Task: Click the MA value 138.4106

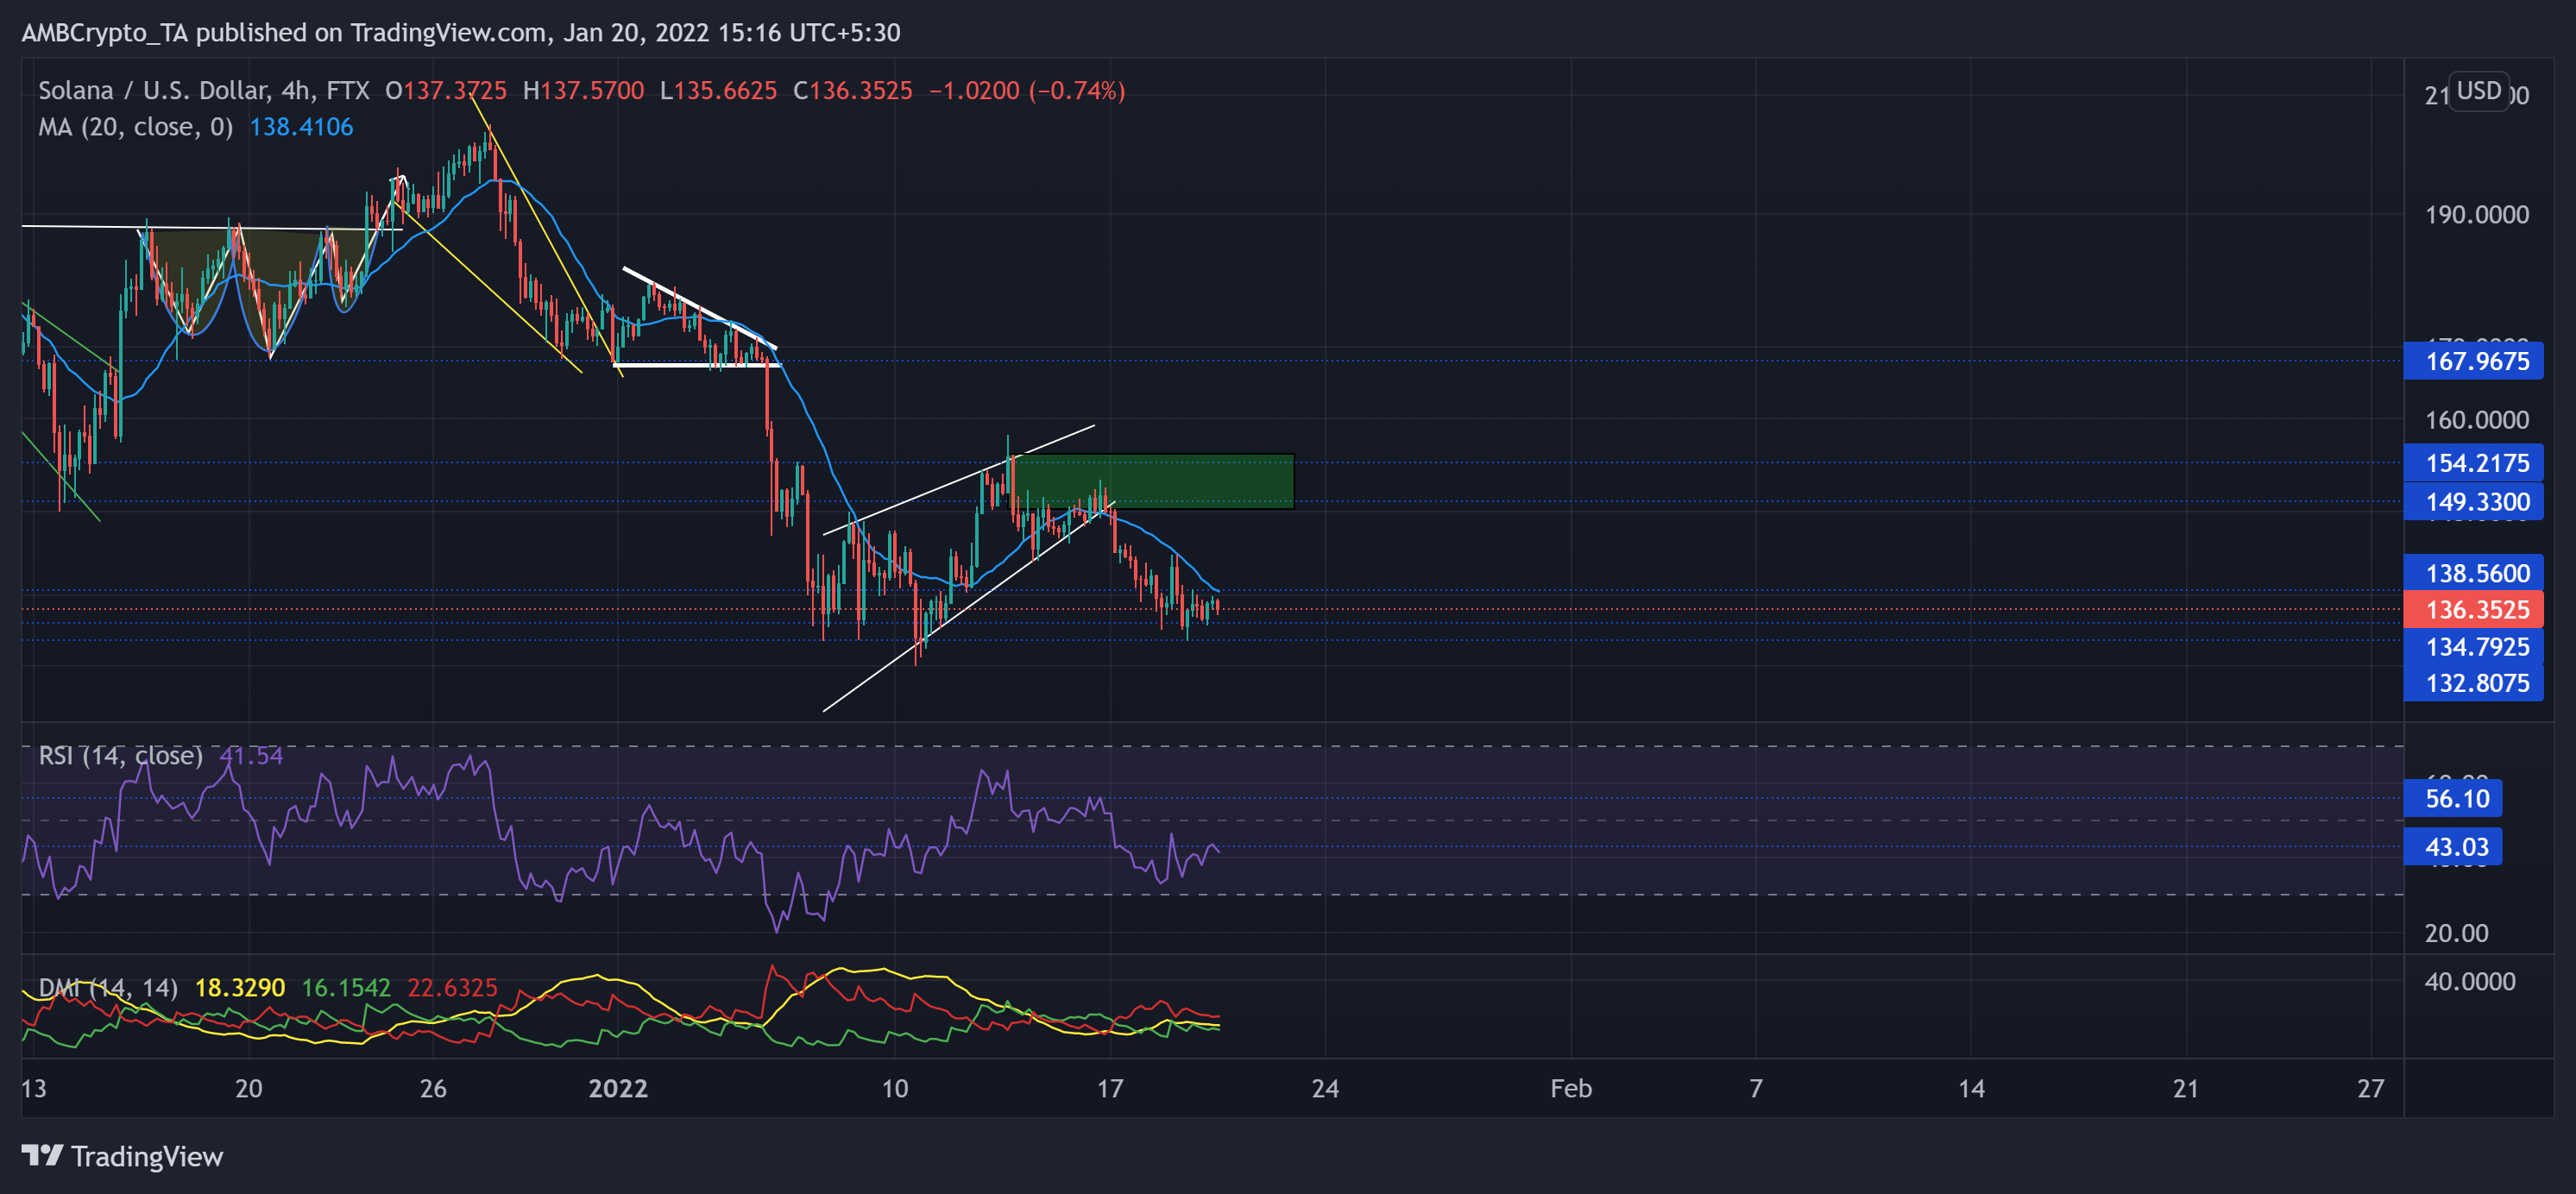Action: (301, 127)
